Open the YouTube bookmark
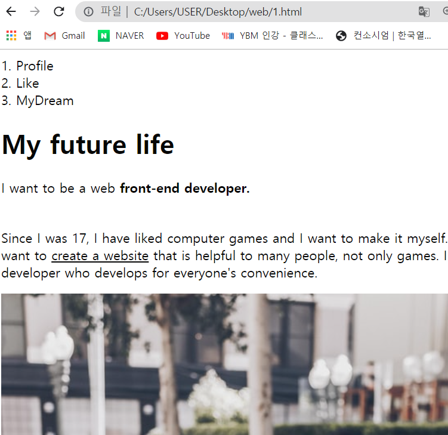The width and height of the screenshot is (448, 435). pyautogui.click(x=183, y=36)
